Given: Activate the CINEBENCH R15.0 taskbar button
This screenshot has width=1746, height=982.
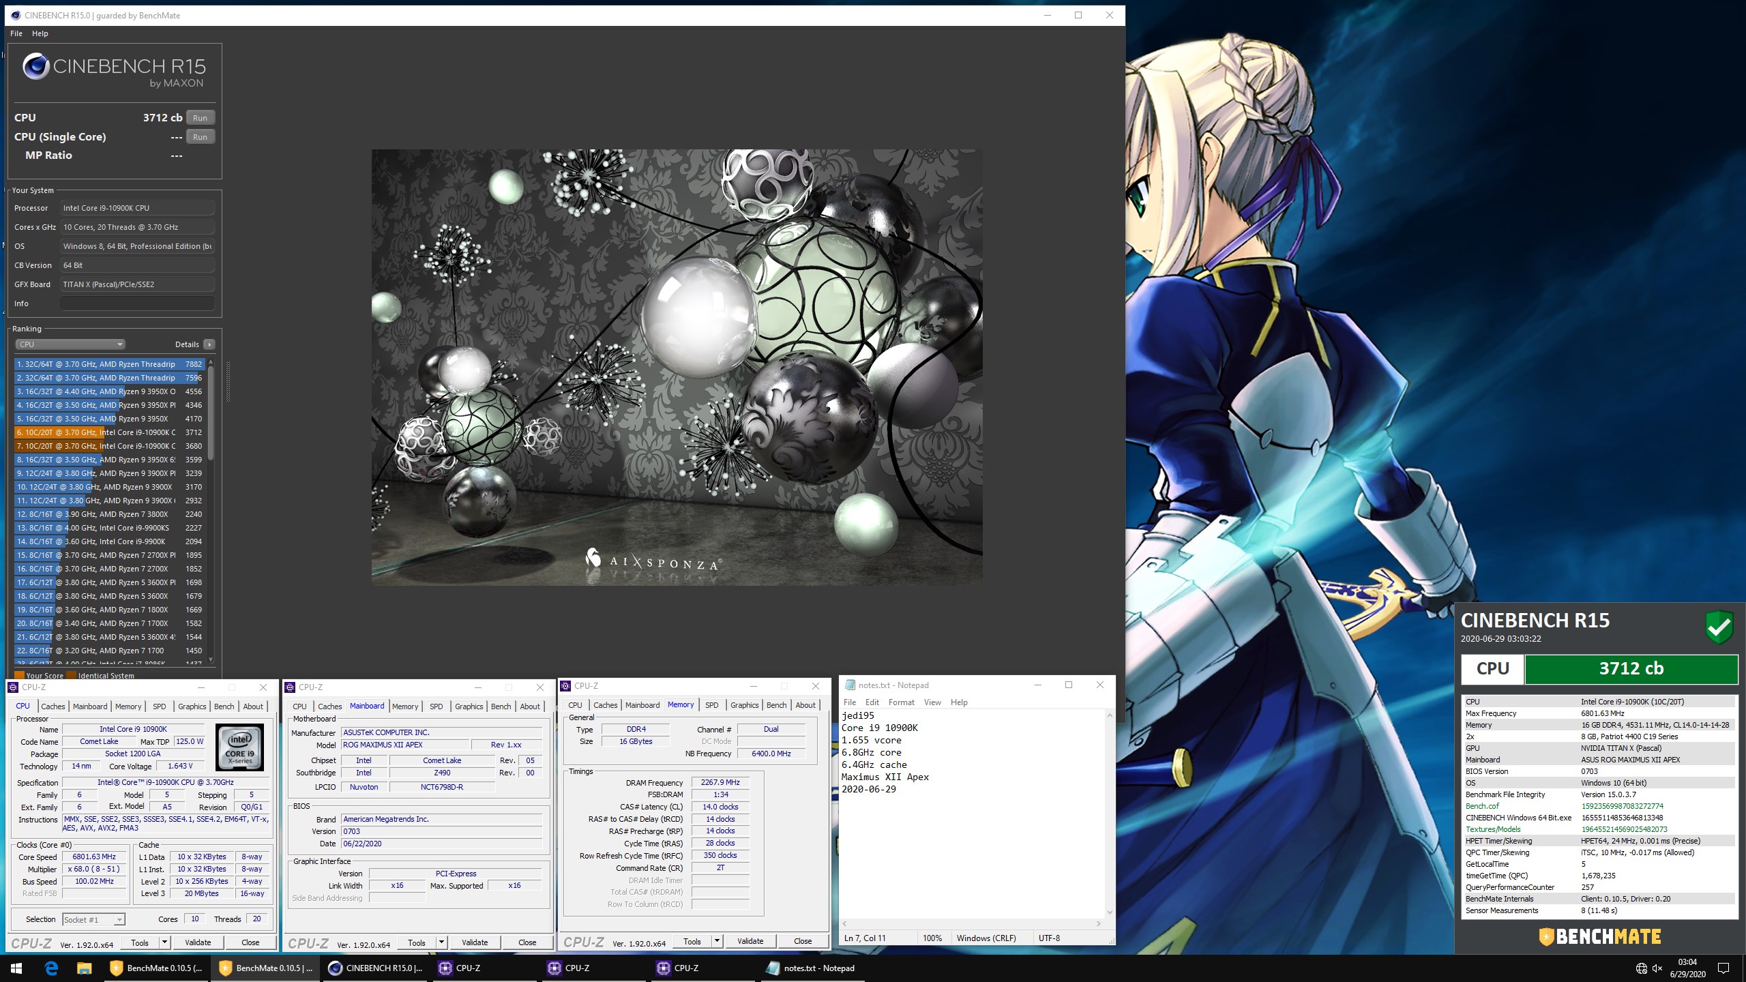Looking at the screenshot, I should (x=376, y=968).
